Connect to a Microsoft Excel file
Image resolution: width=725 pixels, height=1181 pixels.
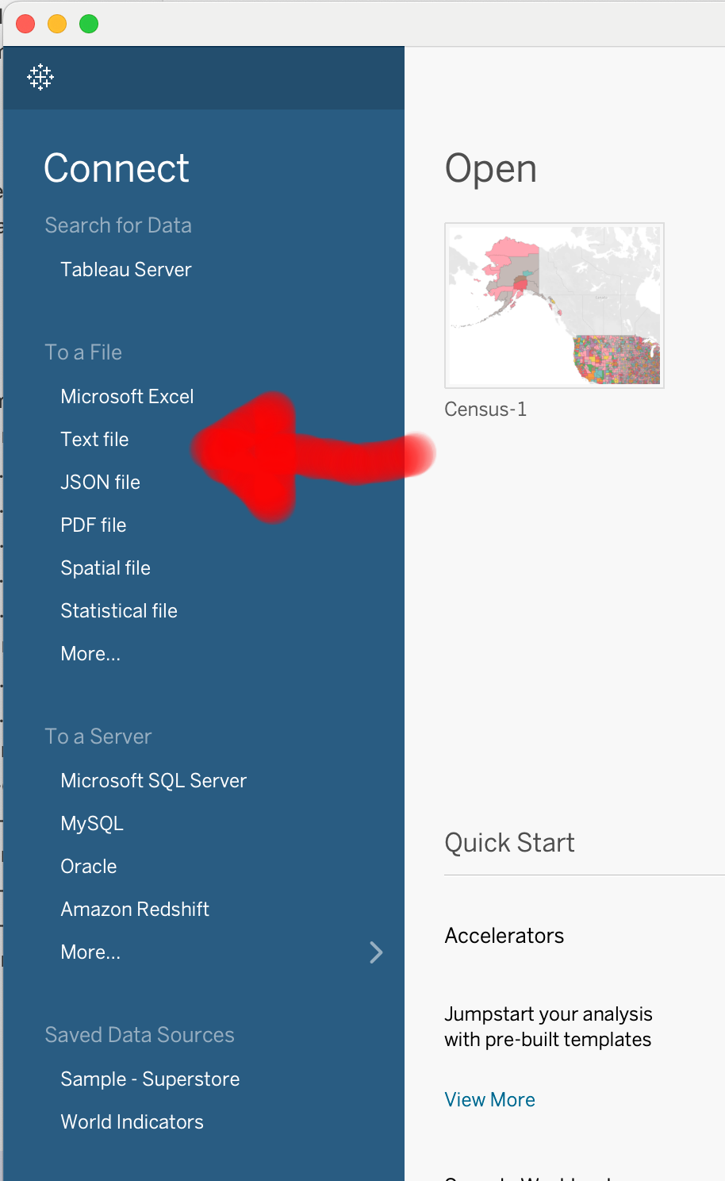pos(127,397)
